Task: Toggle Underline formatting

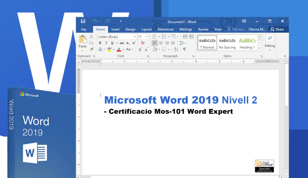Action: [x=112, y=43]
